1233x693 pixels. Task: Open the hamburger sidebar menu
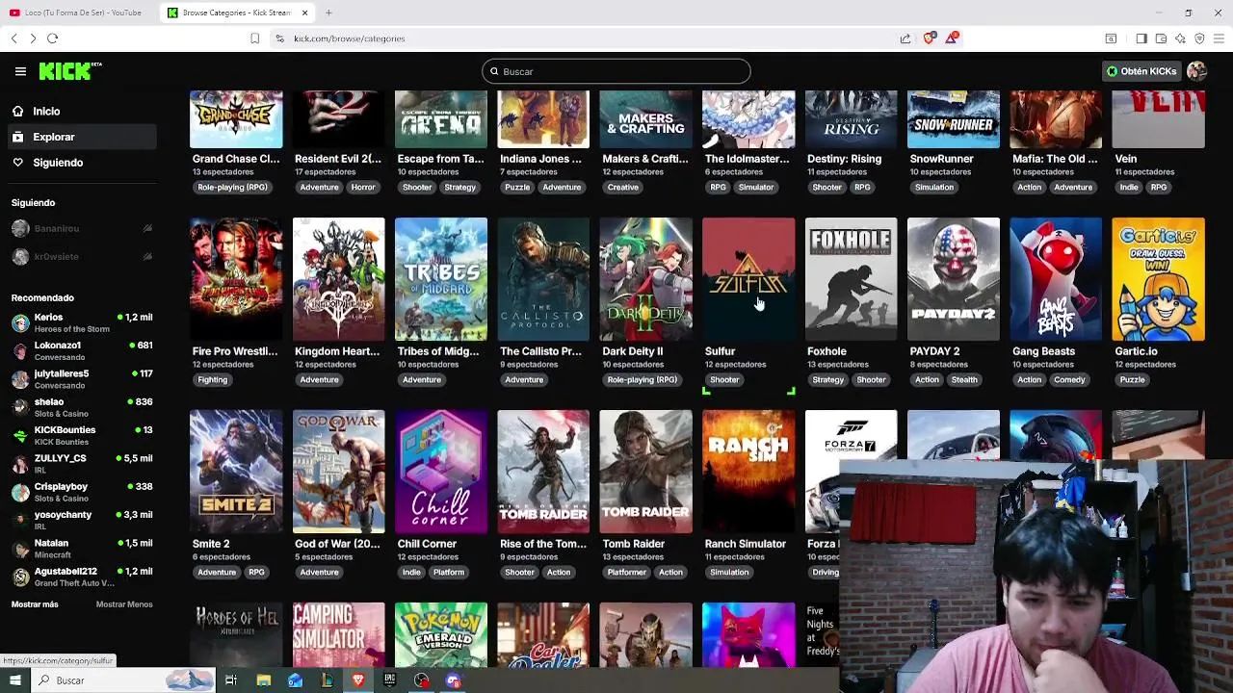(x=20, y=71)
